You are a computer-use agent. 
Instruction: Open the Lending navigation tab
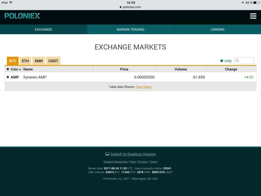coord(218,29)
